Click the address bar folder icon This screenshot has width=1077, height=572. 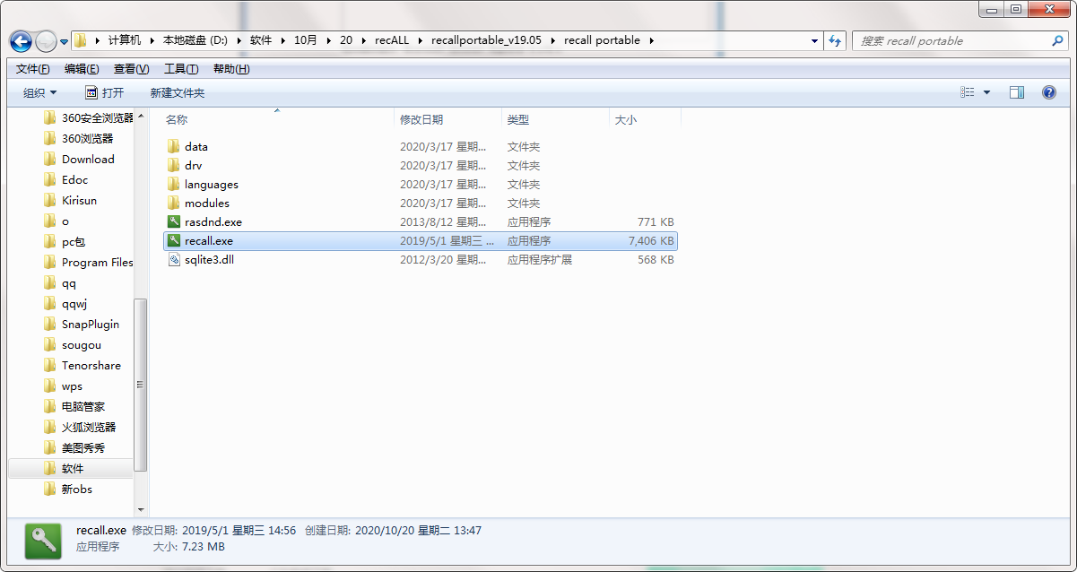[x=81, y=40]
